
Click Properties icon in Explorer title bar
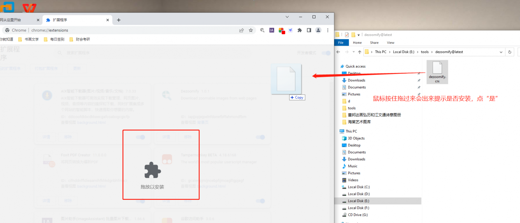[347, 35]
